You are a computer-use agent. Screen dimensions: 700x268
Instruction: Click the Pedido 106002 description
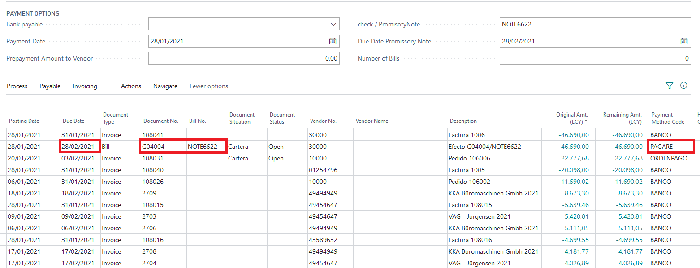[x=469, y=182]
